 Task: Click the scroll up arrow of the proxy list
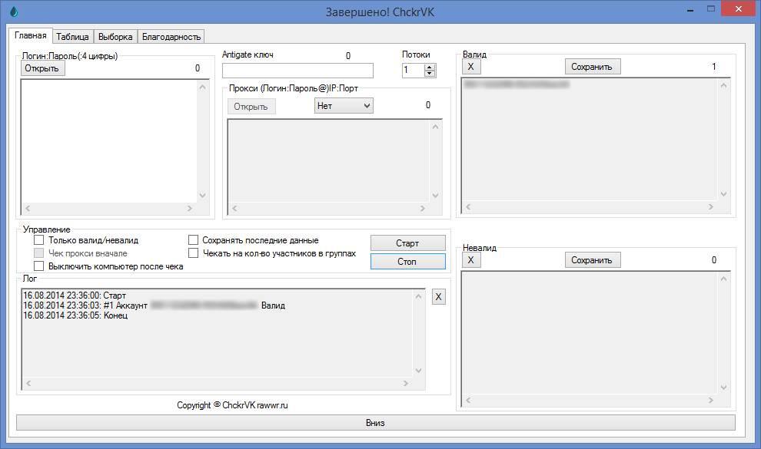coord(435,127)
